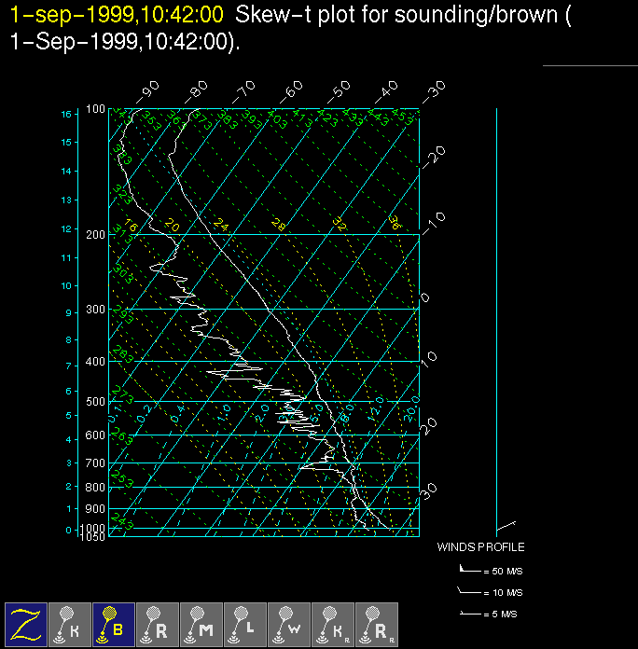Select the plain R sounding balloon icon
Screen dimensions: 638x649
[x=158, y=623]
